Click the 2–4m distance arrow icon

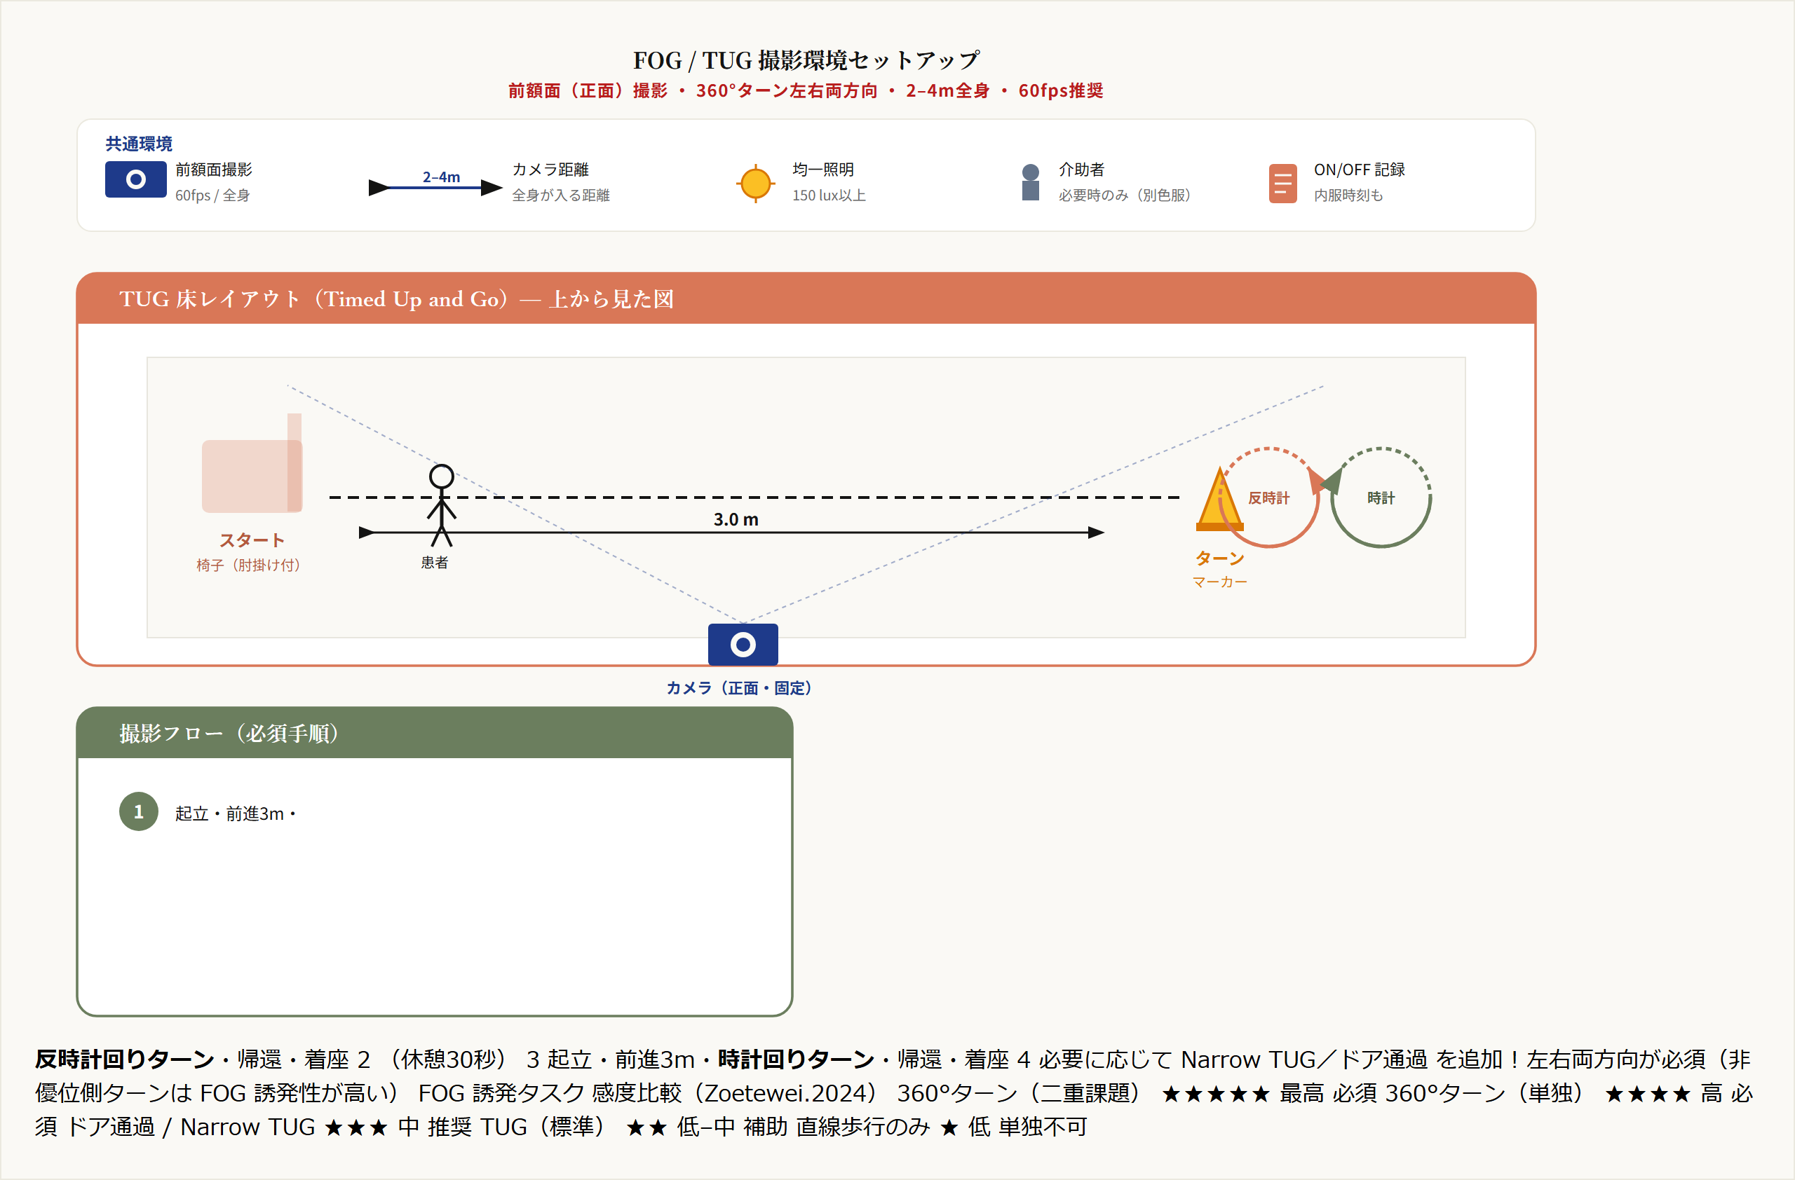[x=435, y=186]
